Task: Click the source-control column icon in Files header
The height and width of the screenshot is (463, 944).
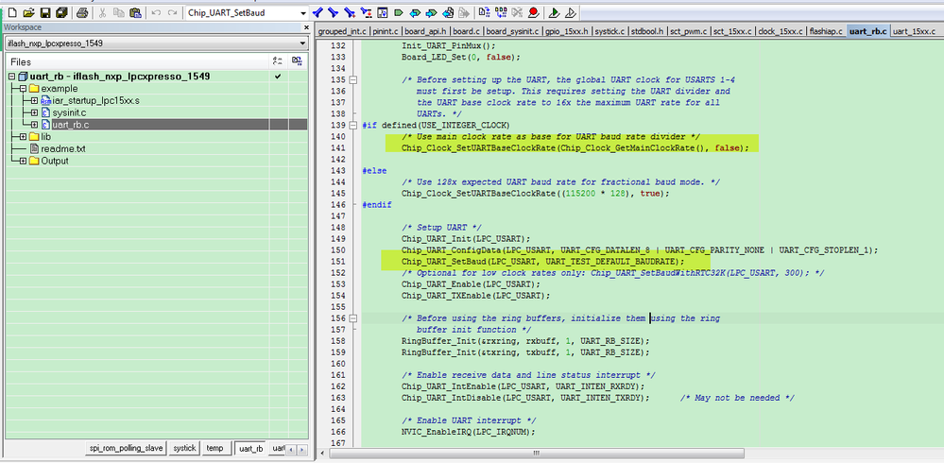Action: click(297, 61)
